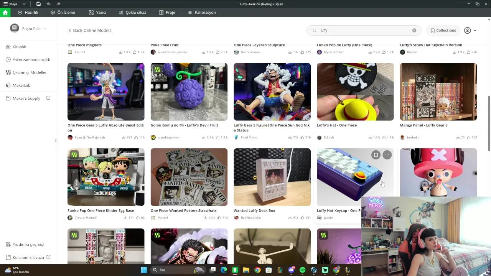Open Dosya menu dropdown arrow
This screenshot has height=276, width=491.
24,4
